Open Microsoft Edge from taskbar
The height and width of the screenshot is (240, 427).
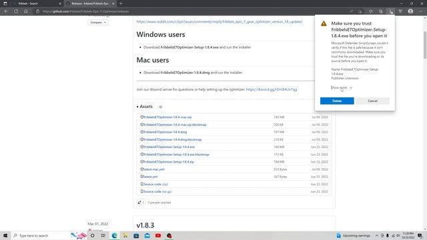tap(114, 235)
